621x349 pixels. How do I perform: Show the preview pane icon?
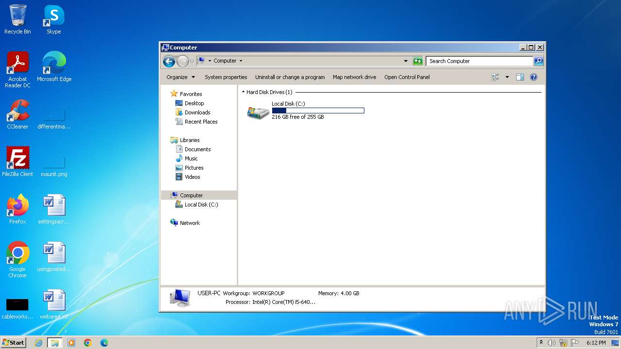pos(520,77)
